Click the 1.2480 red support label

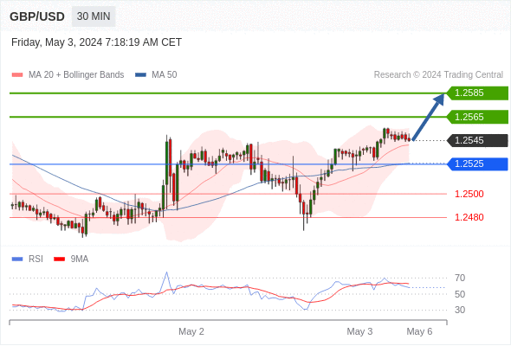tap(469, 217)
